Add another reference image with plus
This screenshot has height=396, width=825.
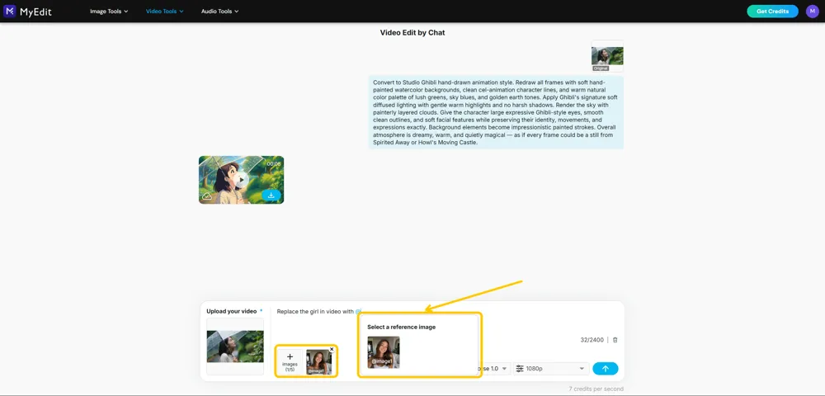290,361
